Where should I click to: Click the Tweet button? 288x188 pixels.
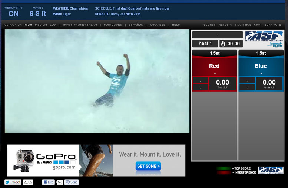13,182
